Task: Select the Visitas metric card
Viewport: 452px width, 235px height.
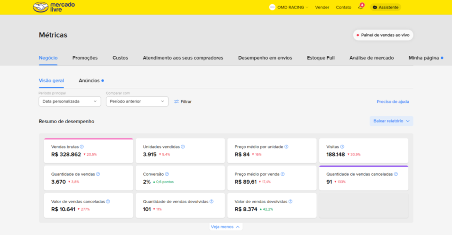Action: coord(364,151)
